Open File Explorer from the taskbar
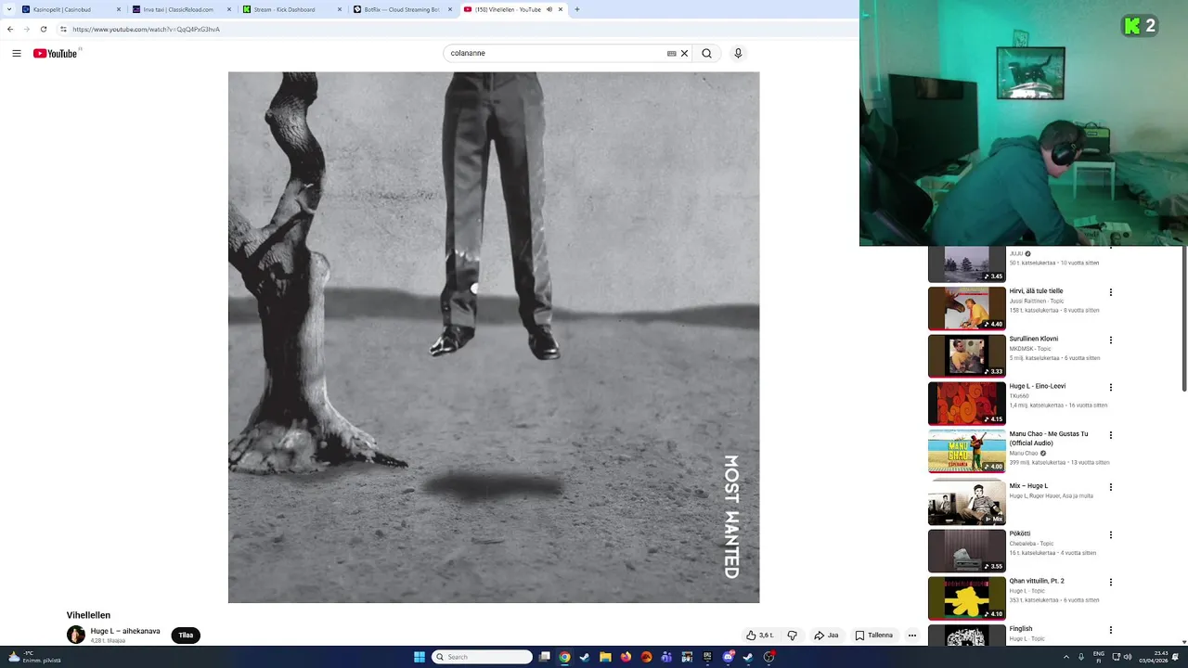This screenshot has width=1188, height=668. pos(605,657)
